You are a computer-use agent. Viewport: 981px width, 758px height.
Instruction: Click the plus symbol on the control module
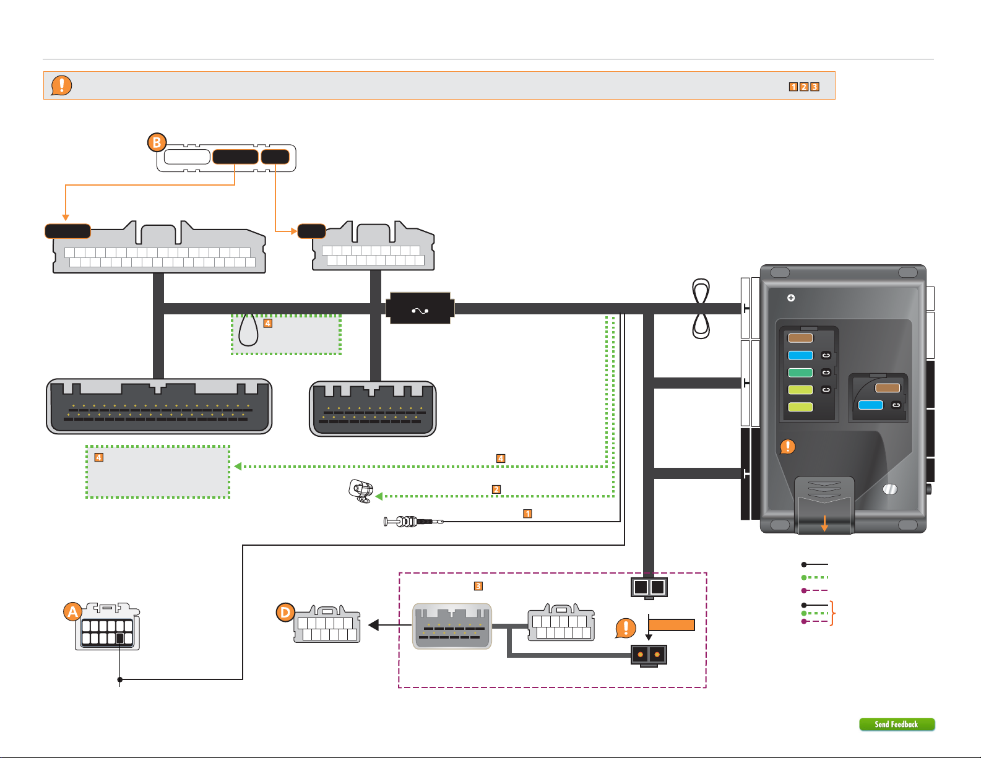point(791,298)
